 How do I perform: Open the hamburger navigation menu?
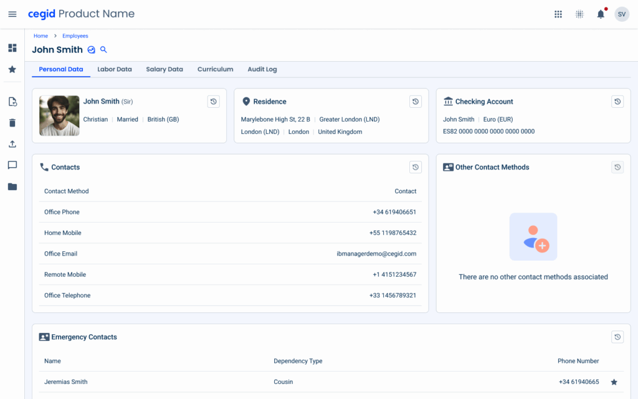(x=12, y=14)
